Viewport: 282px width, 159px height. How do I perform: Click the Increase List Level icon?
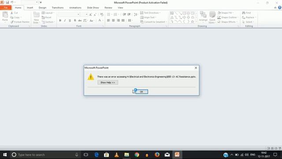pyautogui.click(x=129, y=15)
